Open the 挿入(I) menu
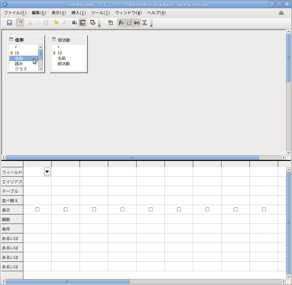This screenshot has width=292, height=285. [x=78, y=13]
